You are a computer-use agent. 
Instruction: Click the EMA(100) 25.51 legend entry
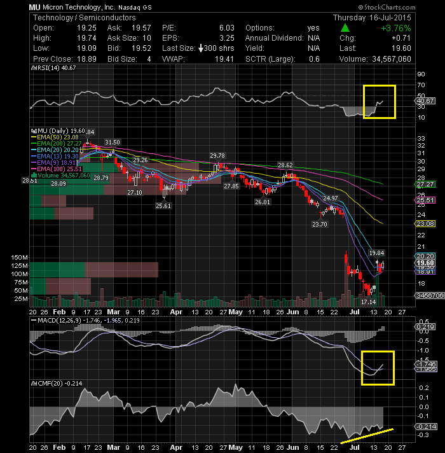[x=57, y=169]
